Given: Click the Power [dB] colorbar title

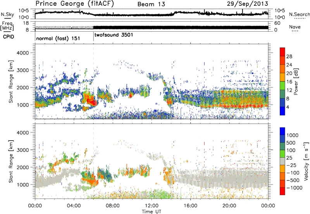Looking at the screenshot, I should (x=296, y=82).
